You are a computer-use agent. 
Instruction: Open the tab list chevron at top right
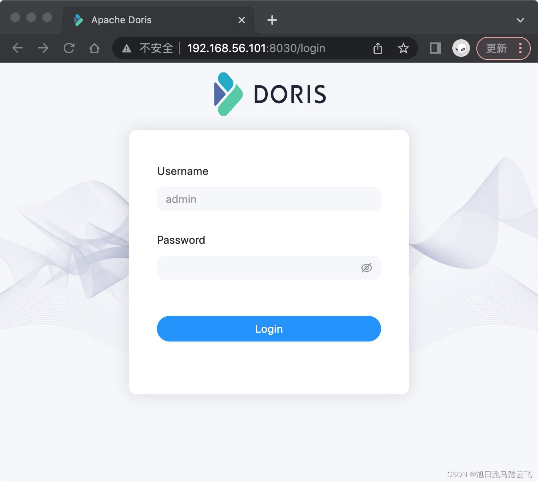(x=520, y=20)
